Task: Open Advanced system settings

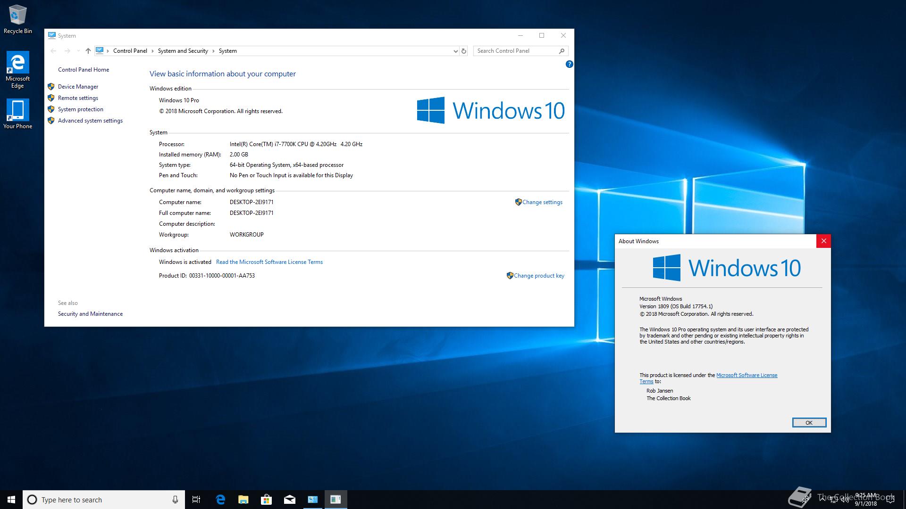Action: (x=90, y=121)
